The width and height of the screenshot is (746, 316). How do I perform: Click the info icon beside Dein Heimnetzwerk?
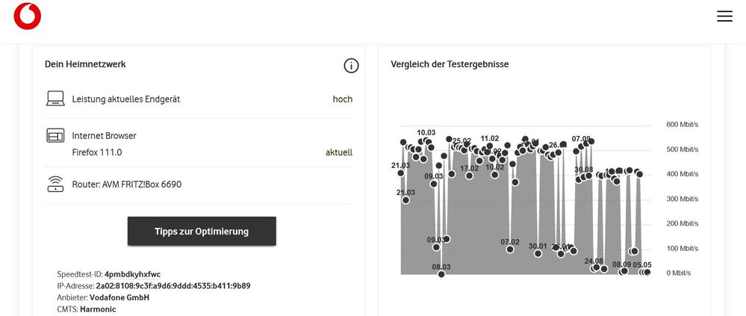[351, 66]
